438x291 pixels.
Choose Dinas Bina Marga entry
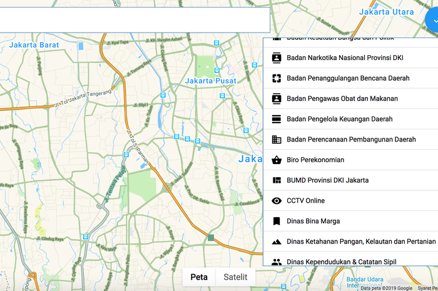tap(350, 221)
